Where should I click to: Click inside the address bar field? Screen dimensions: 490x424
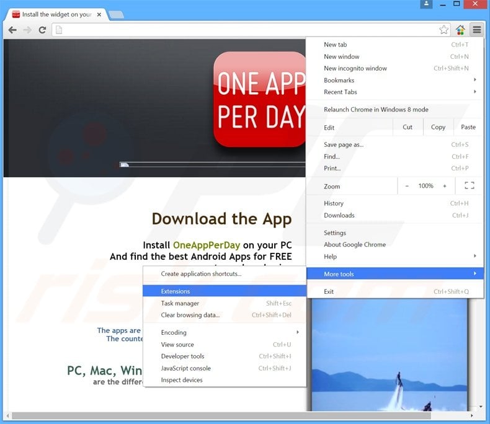pyautogui.click(x=250, y=30)
